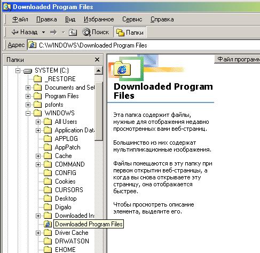Viewport: 260px width, 253px height.
Task: Select the Cache folder icon
Action: point(48,156)
